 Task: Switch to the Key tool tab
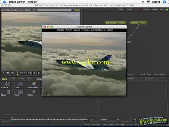[x=30, y=79]
